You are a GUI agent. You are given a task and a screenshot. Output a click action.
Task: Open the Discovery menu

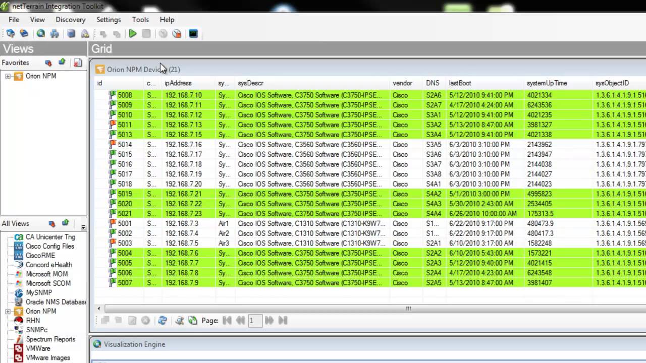click(x=71, y=20)
